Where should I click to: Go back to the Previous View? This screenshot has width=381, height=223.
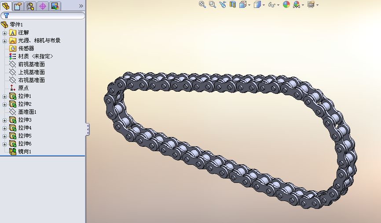(223, 4)
